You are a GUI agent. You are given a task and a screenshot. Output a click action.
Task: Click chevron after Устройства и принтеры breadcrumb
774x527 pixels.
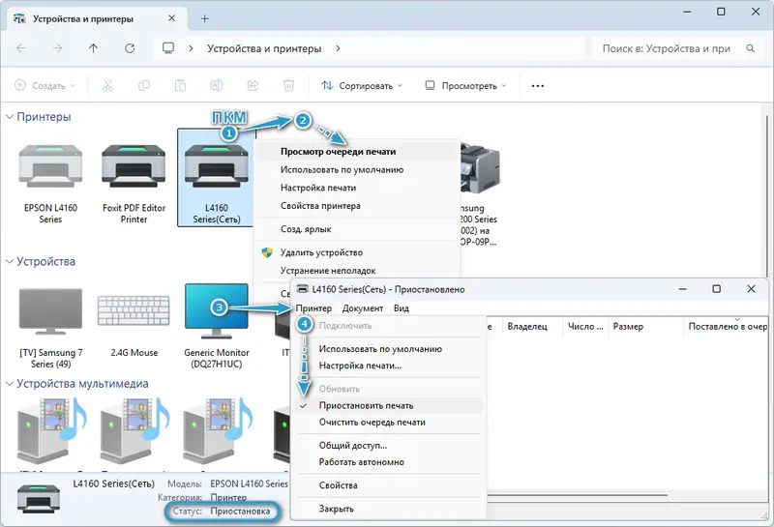tap(338, 48)
